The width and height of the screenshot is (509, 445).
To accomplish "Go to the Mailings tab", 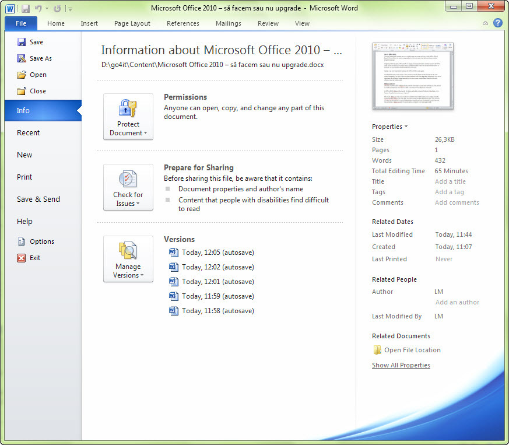I will point(229,23).
